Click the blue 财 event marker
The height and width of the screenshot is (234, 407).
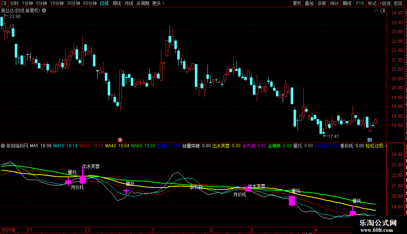click(x=370, y=140)
